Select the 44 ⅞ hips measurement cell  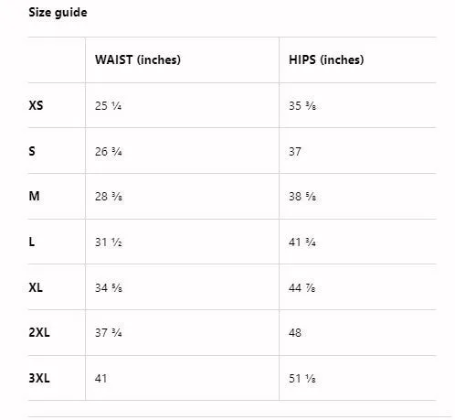click(302, 287)
